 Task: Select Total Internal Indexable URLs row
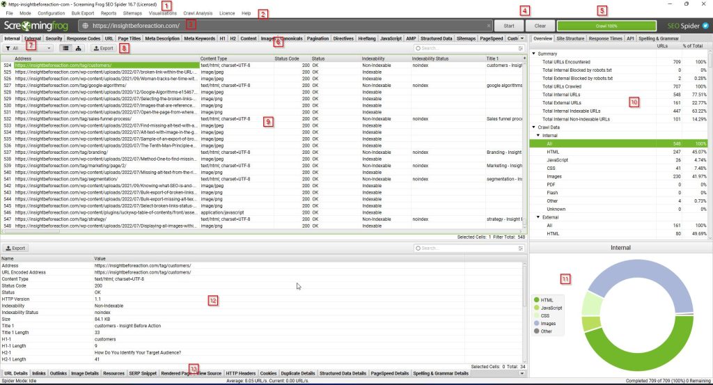point(618,111)
